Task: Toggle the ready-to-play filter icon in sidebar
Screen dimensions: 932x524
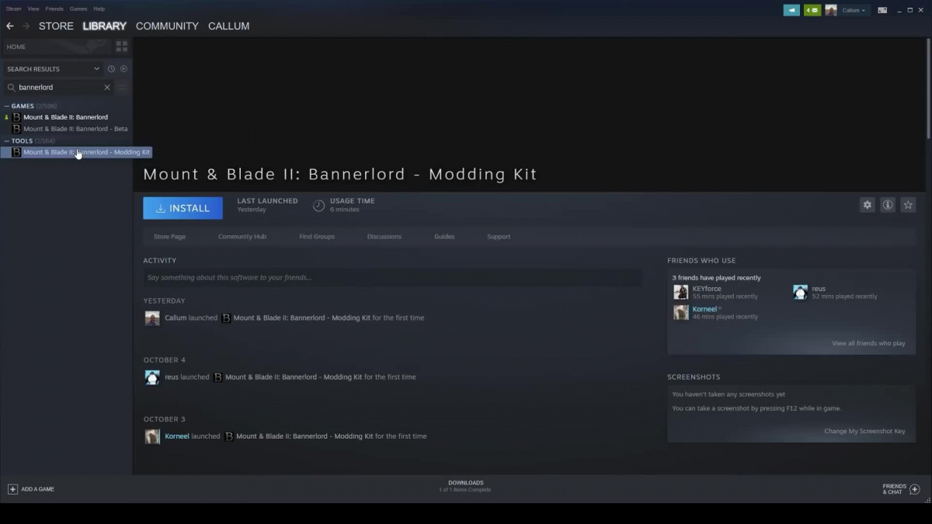Action: tap(123, 69)
